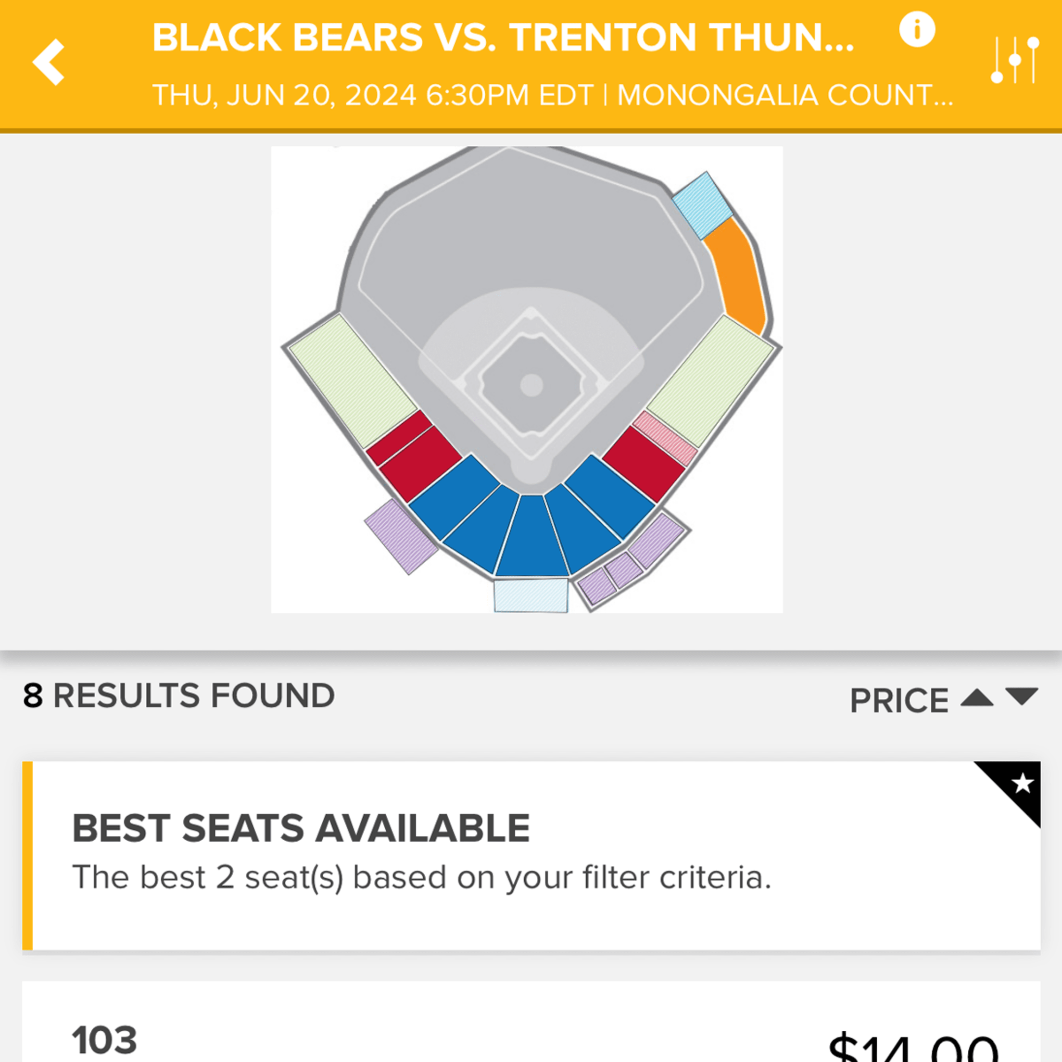
Task: Open the event info icon
Action: (916, 30)
